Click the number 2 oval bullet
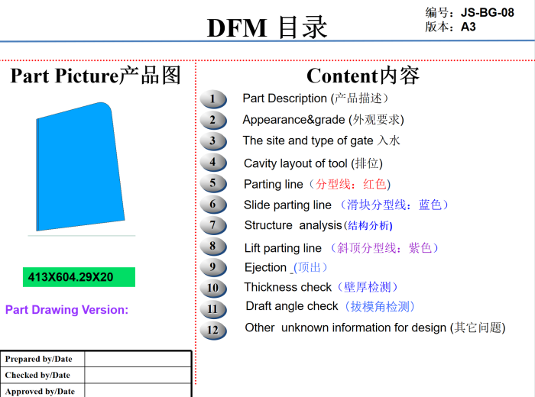This screenshot has width=535, height=397. click(x=213, y=120)
